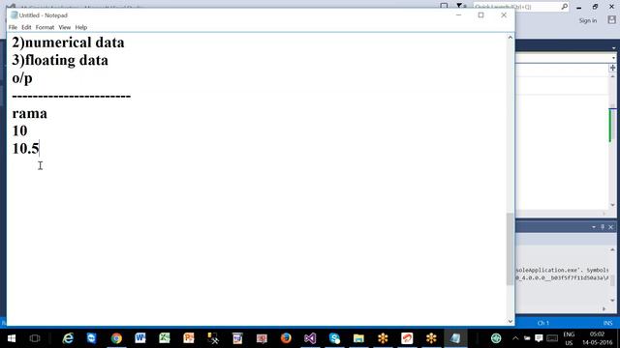The width and height of the screenshot is (620, 348).
Task: Open the View menu in Notepad
Action: point(65,27)
